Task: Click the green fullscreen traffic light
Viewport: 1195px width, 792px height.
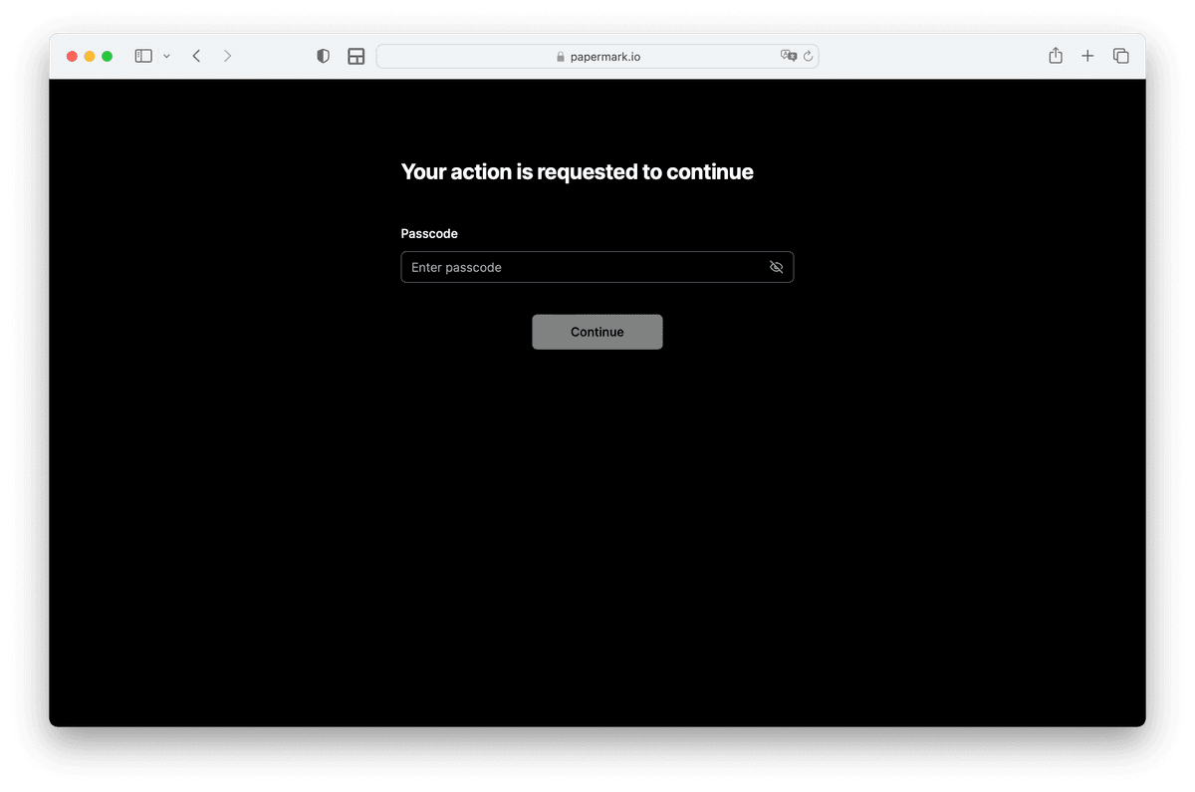Action: click(x=105, y=57)
